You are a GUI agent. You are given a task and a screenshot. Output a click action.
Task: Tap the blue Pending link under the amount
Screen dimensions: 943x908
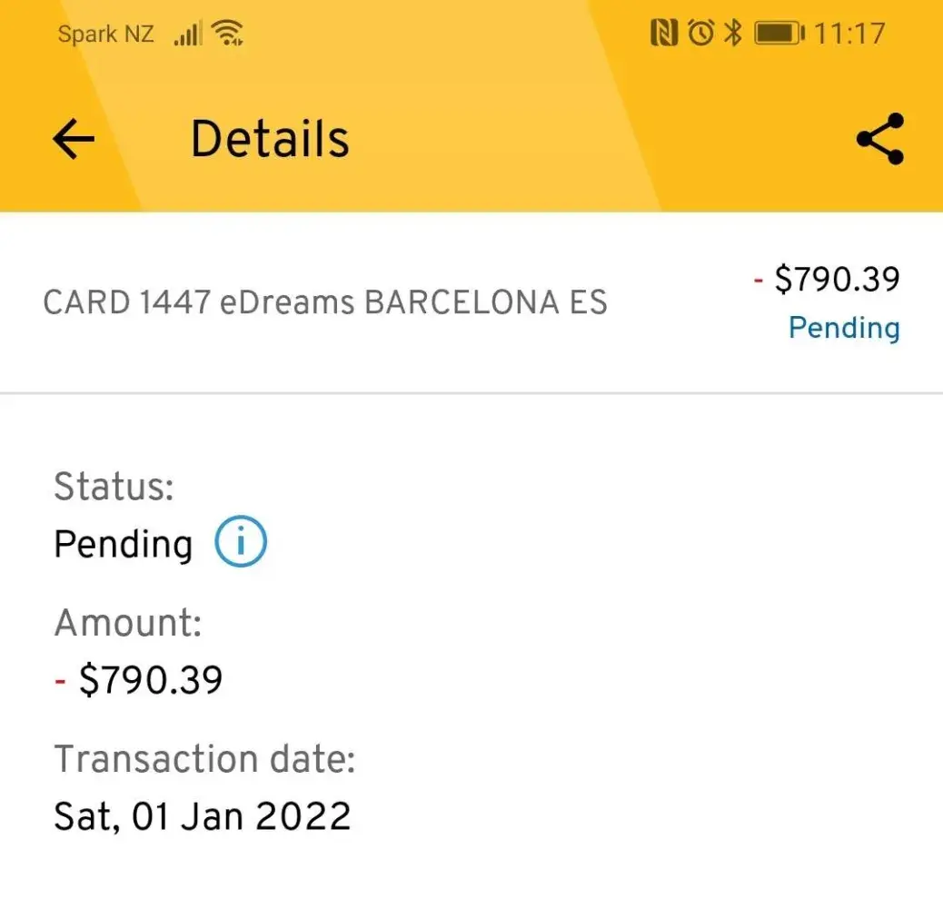click(x=843, y=327)
